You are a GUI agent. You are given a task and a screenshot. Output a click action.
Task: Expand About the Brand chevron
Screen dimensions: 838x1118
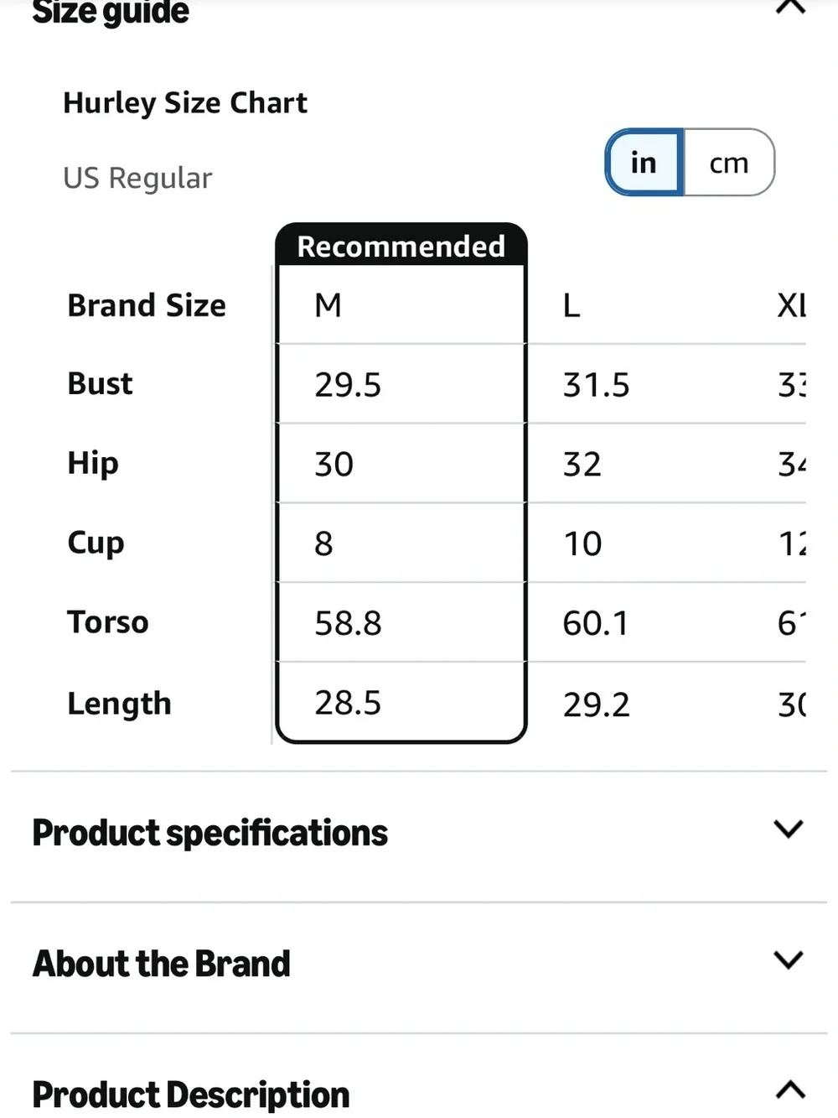coord(789,959)
